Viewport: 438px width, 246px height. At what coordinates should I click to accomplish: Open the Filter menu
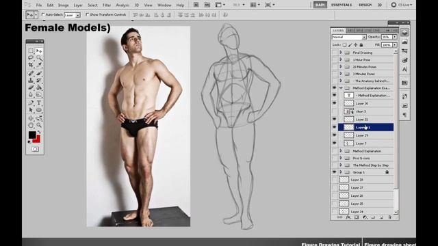[107, 5]
